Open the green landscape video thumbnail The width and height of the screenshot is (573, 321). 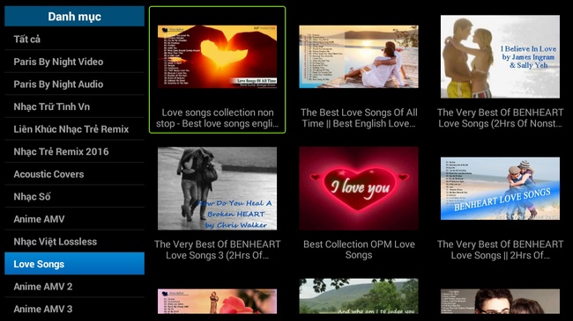(359, 296)
